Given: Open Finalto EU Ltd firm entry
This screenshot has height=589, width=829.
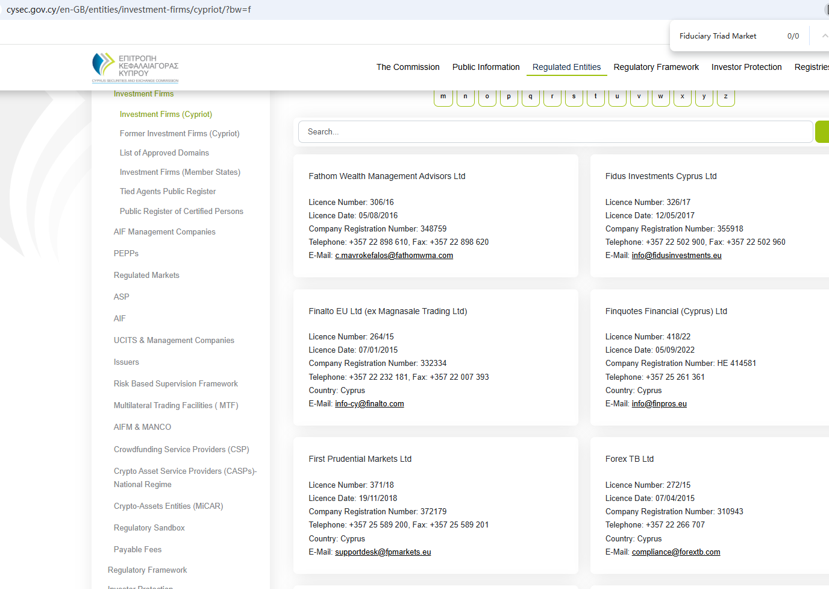Looking at the screenshot, I should 387,311.
